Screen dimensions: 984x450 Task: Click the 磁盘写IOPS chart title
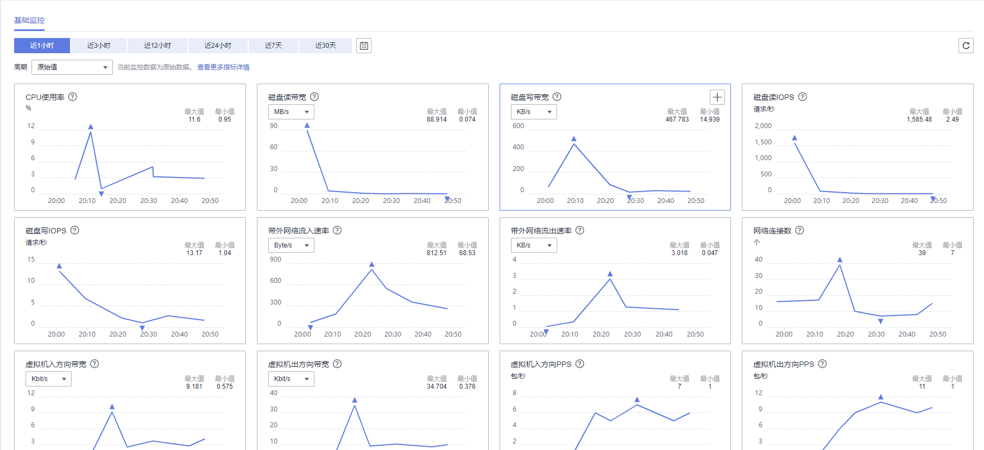pyautogui.click(x=46, y=231)
